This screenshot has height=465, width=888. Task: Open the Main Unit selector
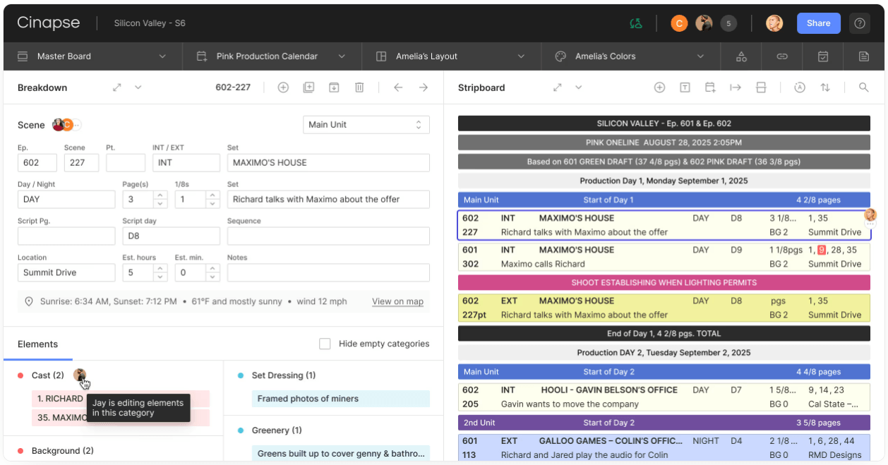pos(366,125)
